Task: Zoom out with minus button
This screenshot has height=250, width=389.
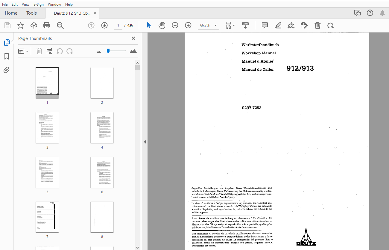Action: pos(175,25)
